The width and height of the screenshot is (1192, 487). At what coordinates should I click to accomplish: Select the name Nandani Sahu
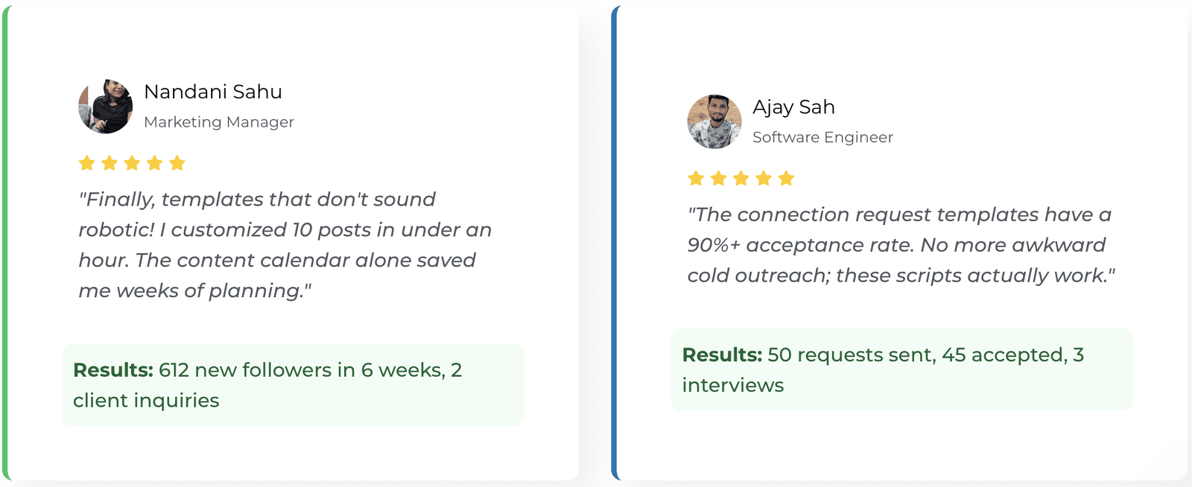coord(213,92)
